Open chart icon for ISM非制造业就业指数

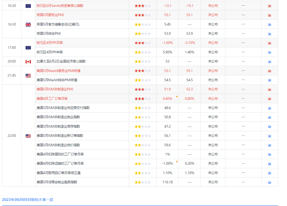(x=269, y=117)
